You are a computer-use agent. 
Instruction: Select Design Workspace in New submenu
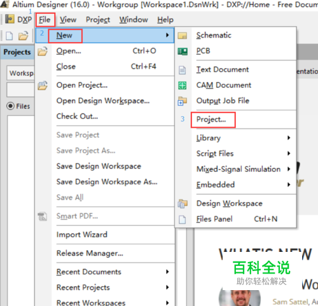[235, 204]
